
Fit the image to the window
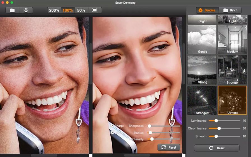(95, 10)
